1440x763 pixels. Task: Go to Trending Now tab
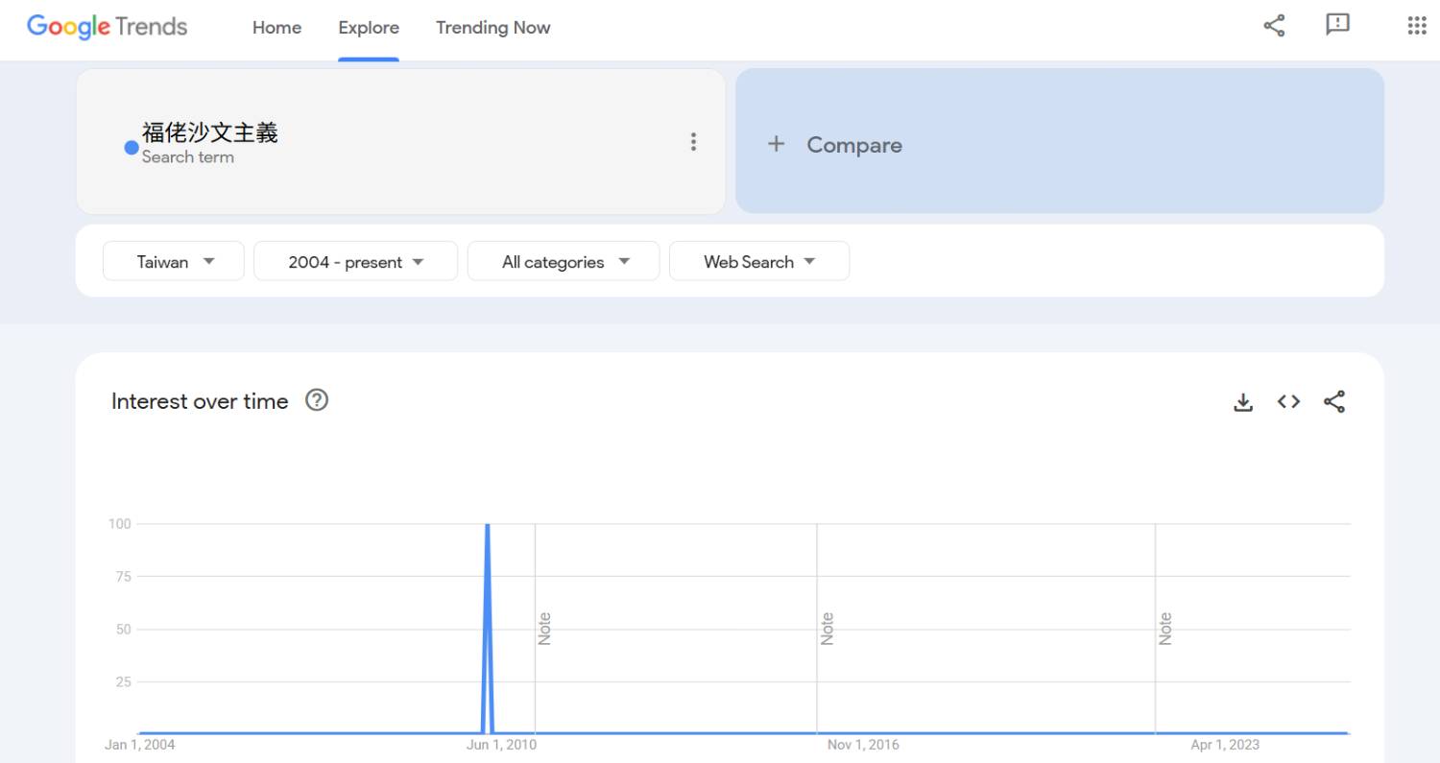point(492,28)
